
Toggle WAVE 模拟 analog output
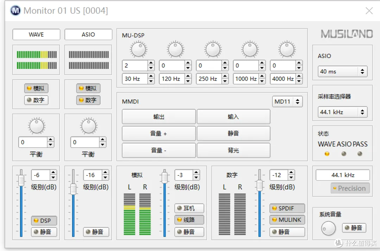(x=36, y=88)
